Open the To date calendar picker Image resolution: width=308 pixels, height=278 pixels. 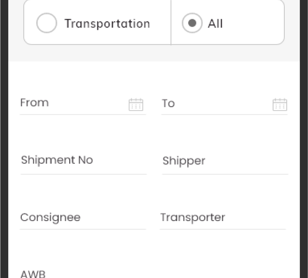(280, 105)
